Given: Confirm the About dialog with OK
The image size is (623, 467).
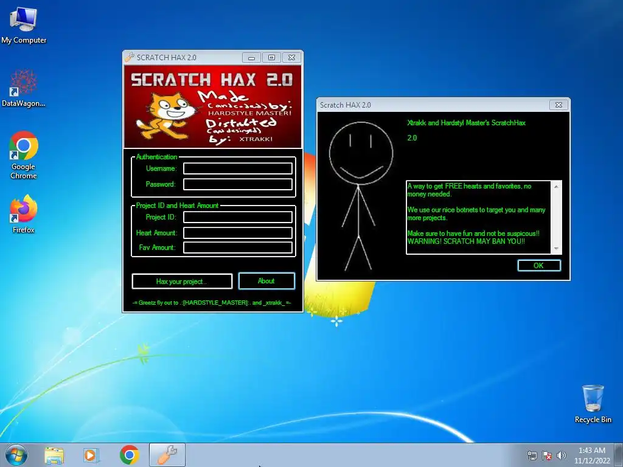Looking at the screenshot, I should [x=539, y=265].
